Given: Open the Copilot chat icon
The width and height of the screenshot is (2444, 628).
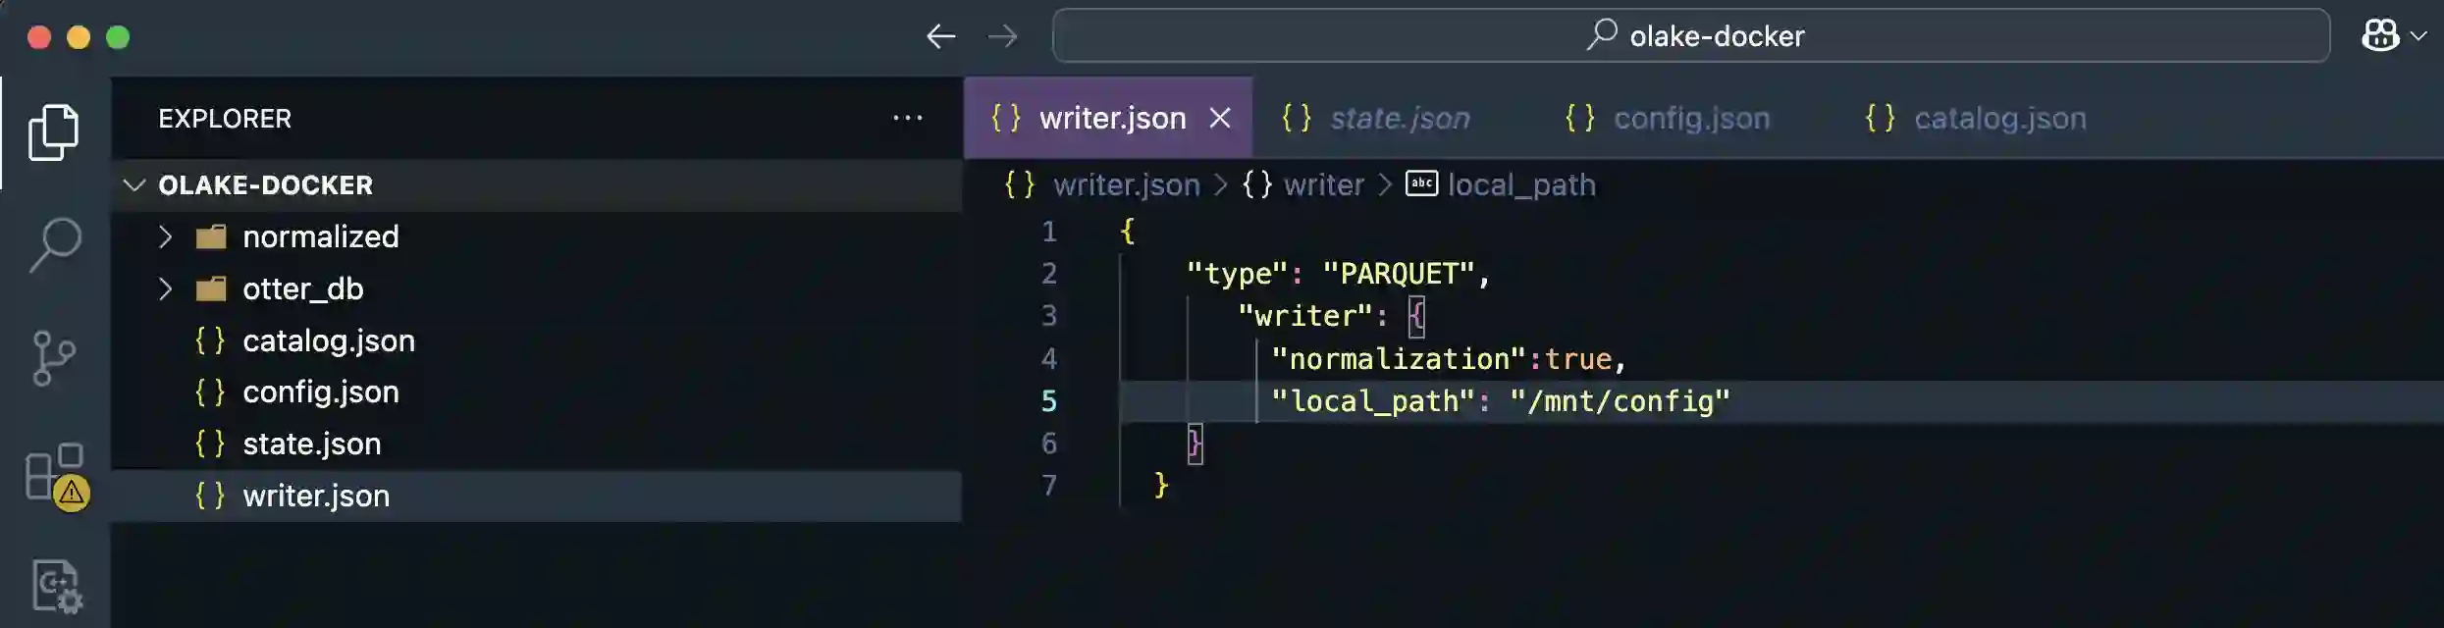Looking at the screenshot, I should point(2381,36).
